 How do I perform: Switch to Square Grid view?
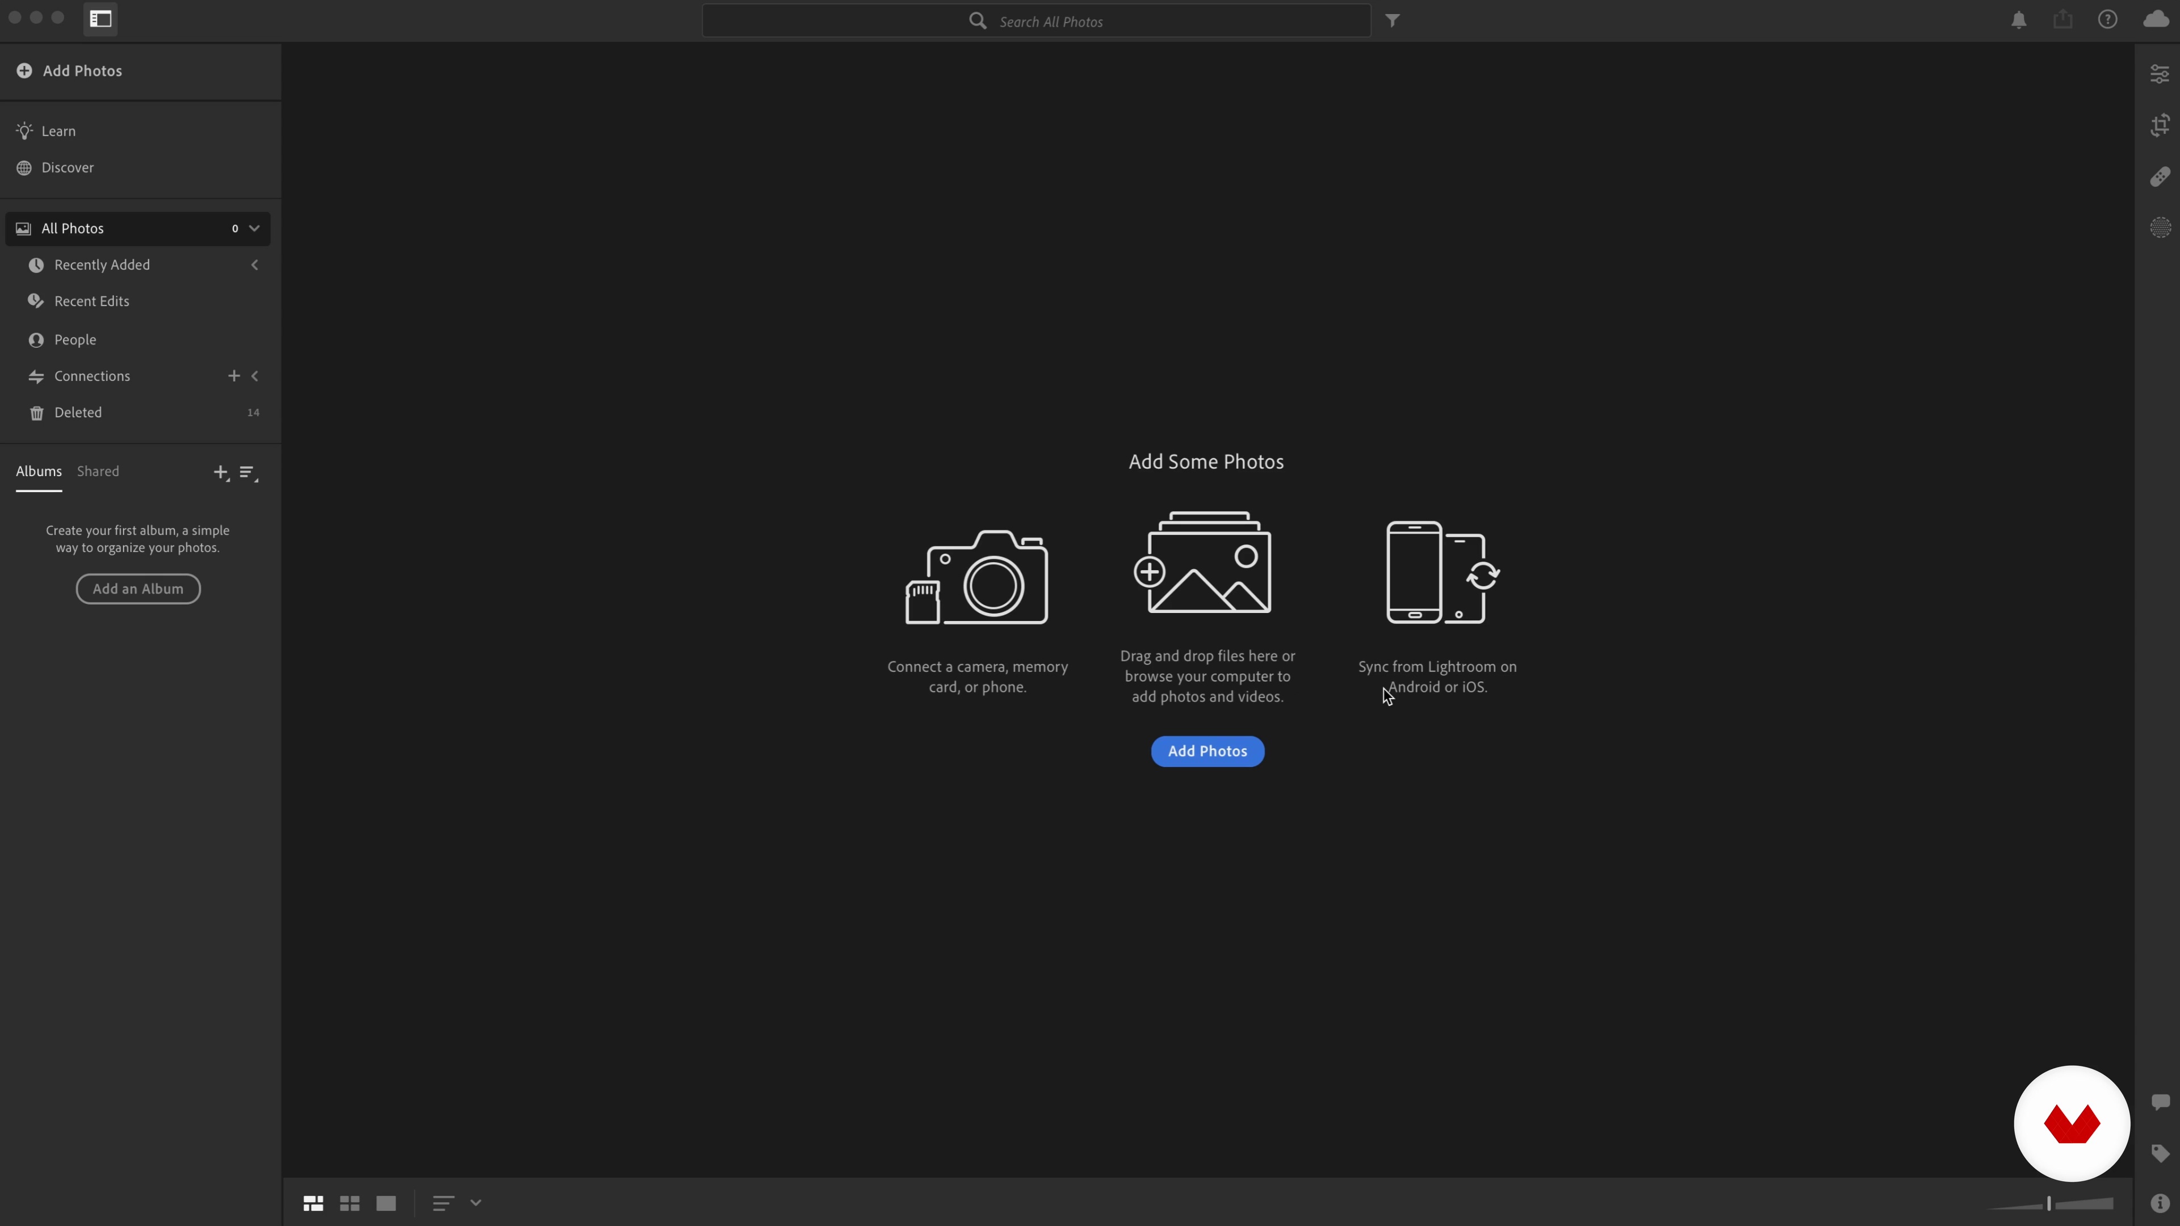pos(350,1203)
